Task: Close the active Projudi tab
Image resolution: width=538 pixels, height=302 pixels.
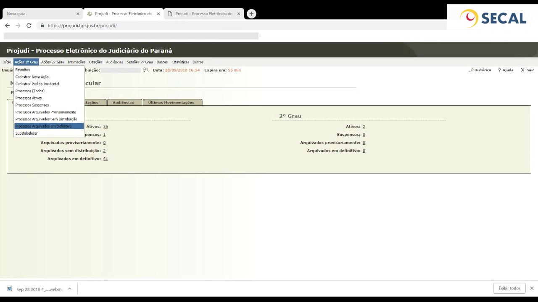Action: [158, 14]
